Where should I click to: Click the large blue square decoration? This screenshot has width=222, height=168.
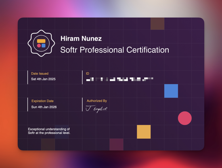pos(171,91)
